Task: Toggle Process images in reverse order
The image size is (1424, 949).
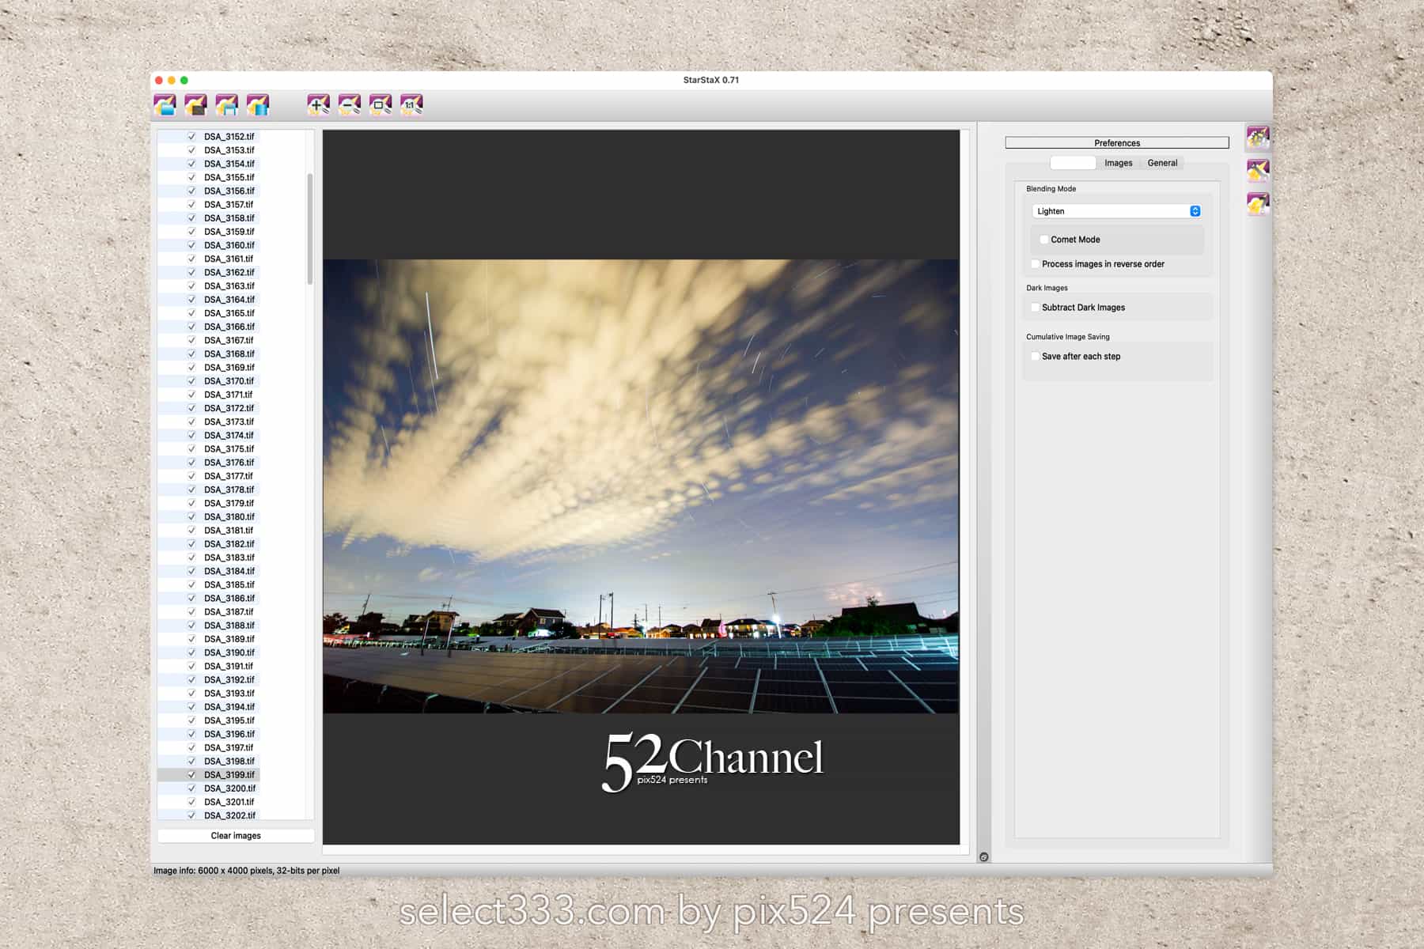Action: [x=1035, y=264]
